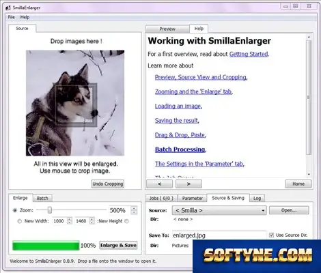Go forward with the > help navigation button

tap(189, 184)
